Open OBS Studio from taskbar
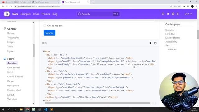 [x=39, y=109]
